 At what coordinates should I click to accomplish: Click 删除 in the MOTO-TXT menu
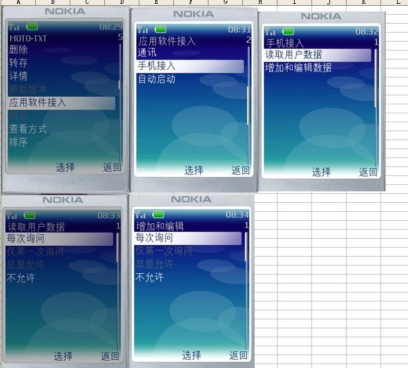click(19, 49)
